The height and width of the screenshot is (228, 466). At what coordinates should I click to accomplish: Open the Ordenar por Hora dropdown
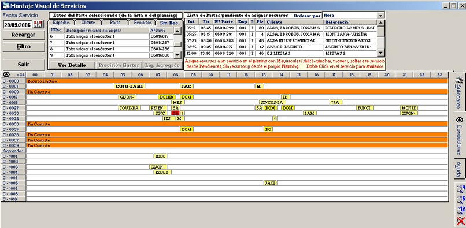click(380, 15)
